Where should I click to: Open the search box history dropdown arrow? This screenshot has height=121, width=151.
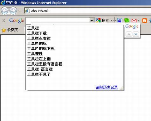pyautogui.click(x=92, y=20)
